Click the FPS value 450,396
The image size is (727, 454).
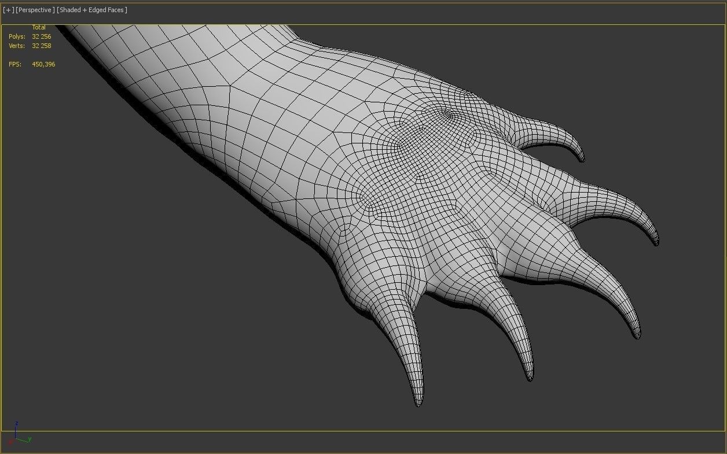click(43, 64)
